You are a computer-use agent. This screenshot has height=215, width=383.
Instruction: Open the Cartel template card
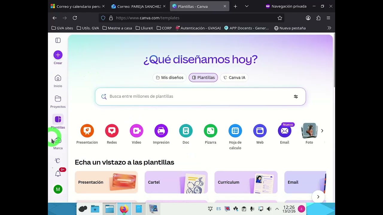(x=176, y=182)
